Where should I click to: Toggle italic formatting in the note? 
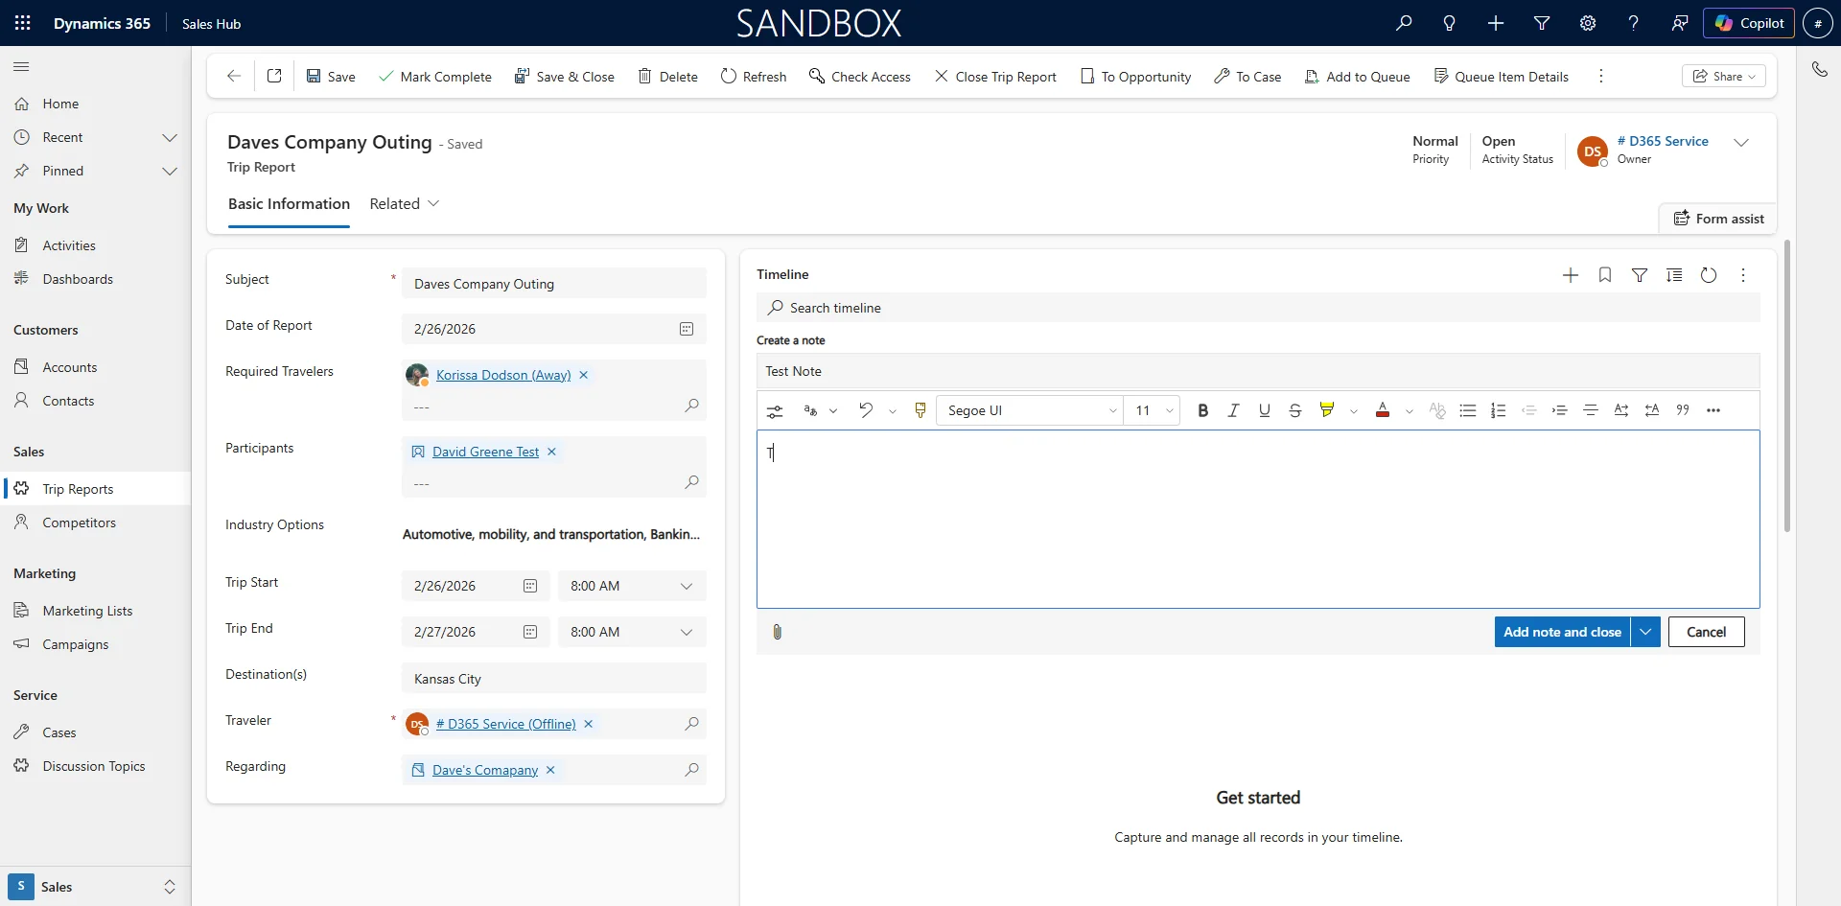(x=1233, y=410)
